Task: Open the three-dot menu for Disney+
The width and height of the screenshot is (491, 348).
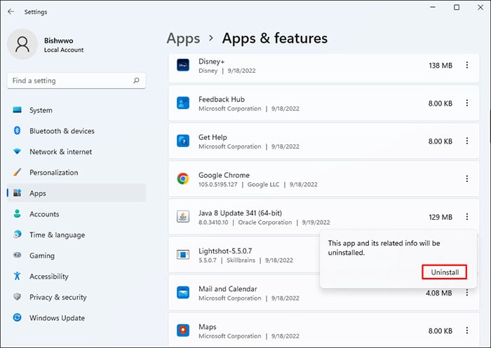Action: [467, 65]
